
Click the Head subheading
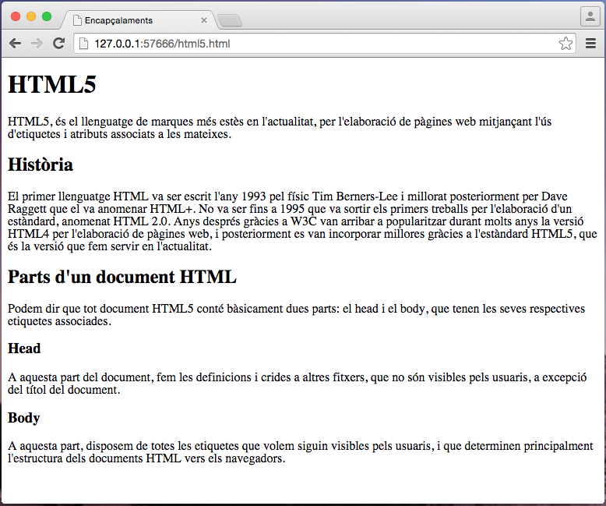coord(24,348)
